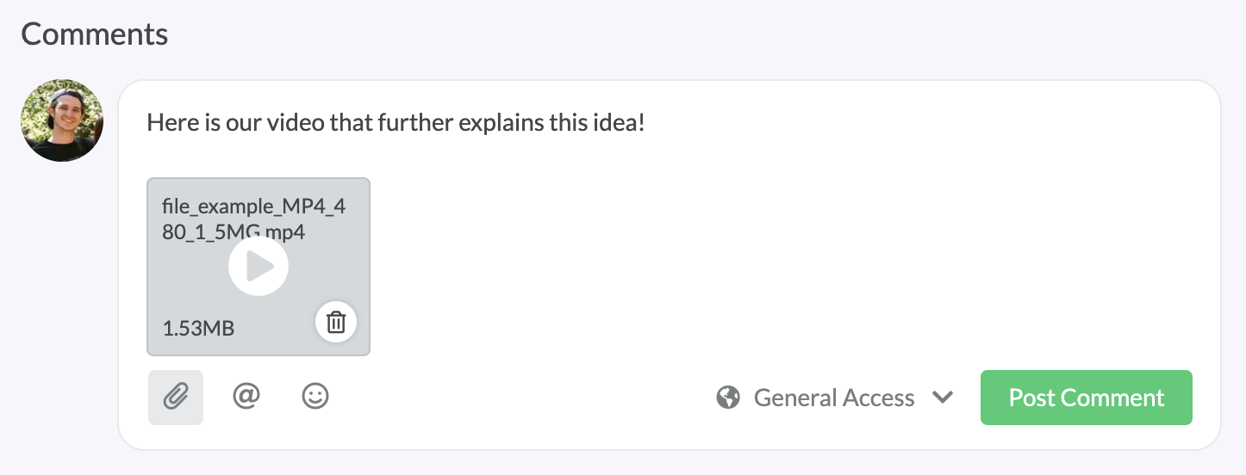Open the @ mention picker
The image size is (1246, 475).
click(x=246, y=397)
